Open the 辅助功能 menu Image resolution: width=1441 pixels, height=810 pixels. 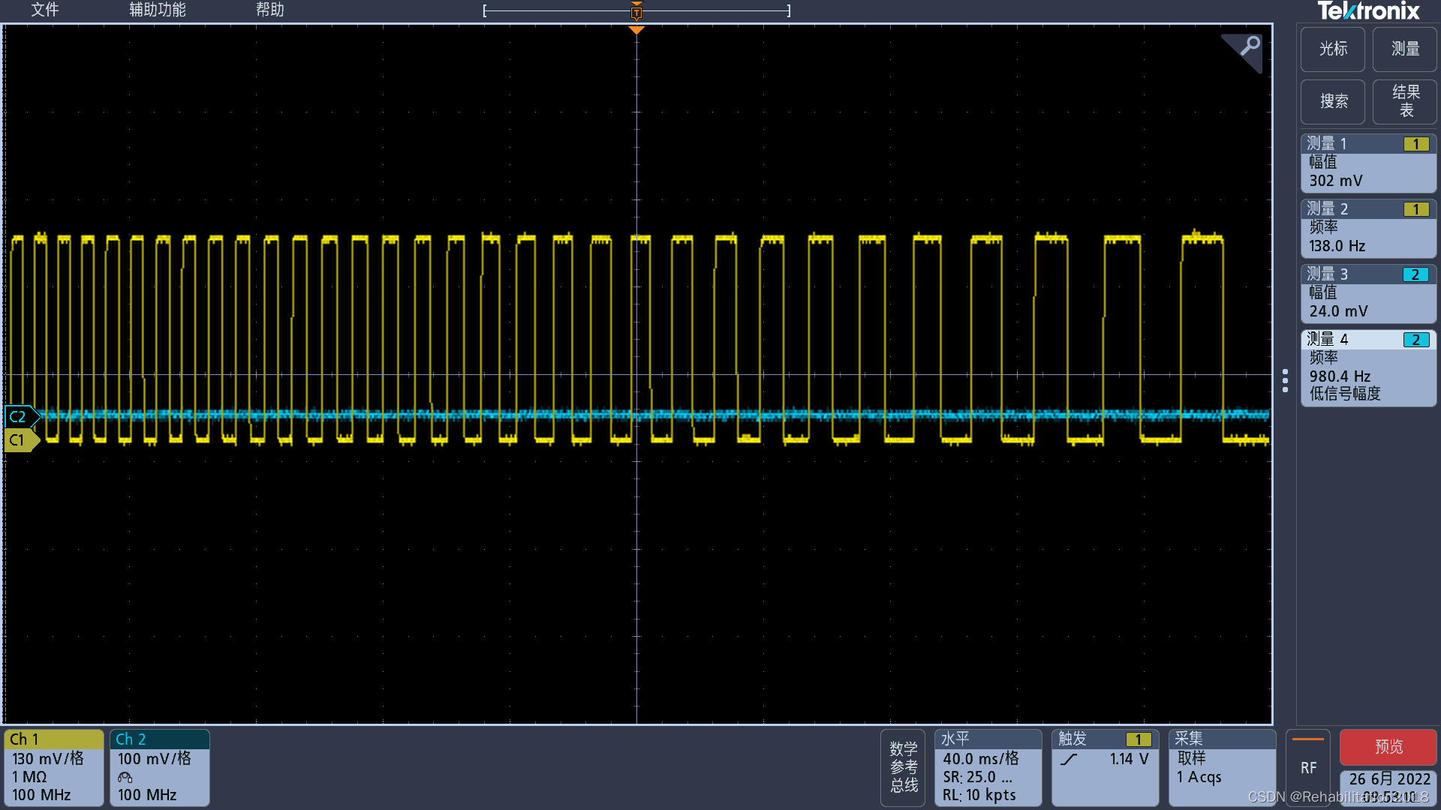[x=158, y=10]
